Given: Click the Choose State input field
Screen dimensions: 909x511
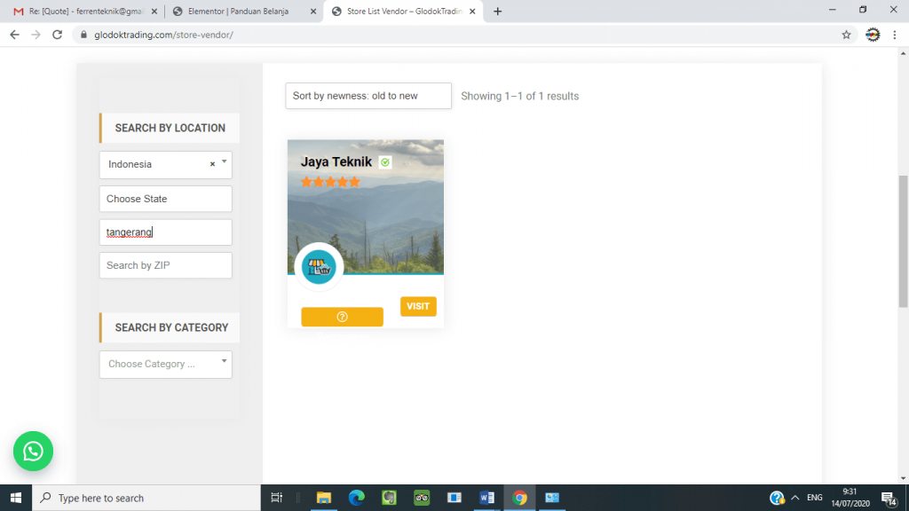Looking at the screenshot, I should pyautogui.click(x=165, y=199).
